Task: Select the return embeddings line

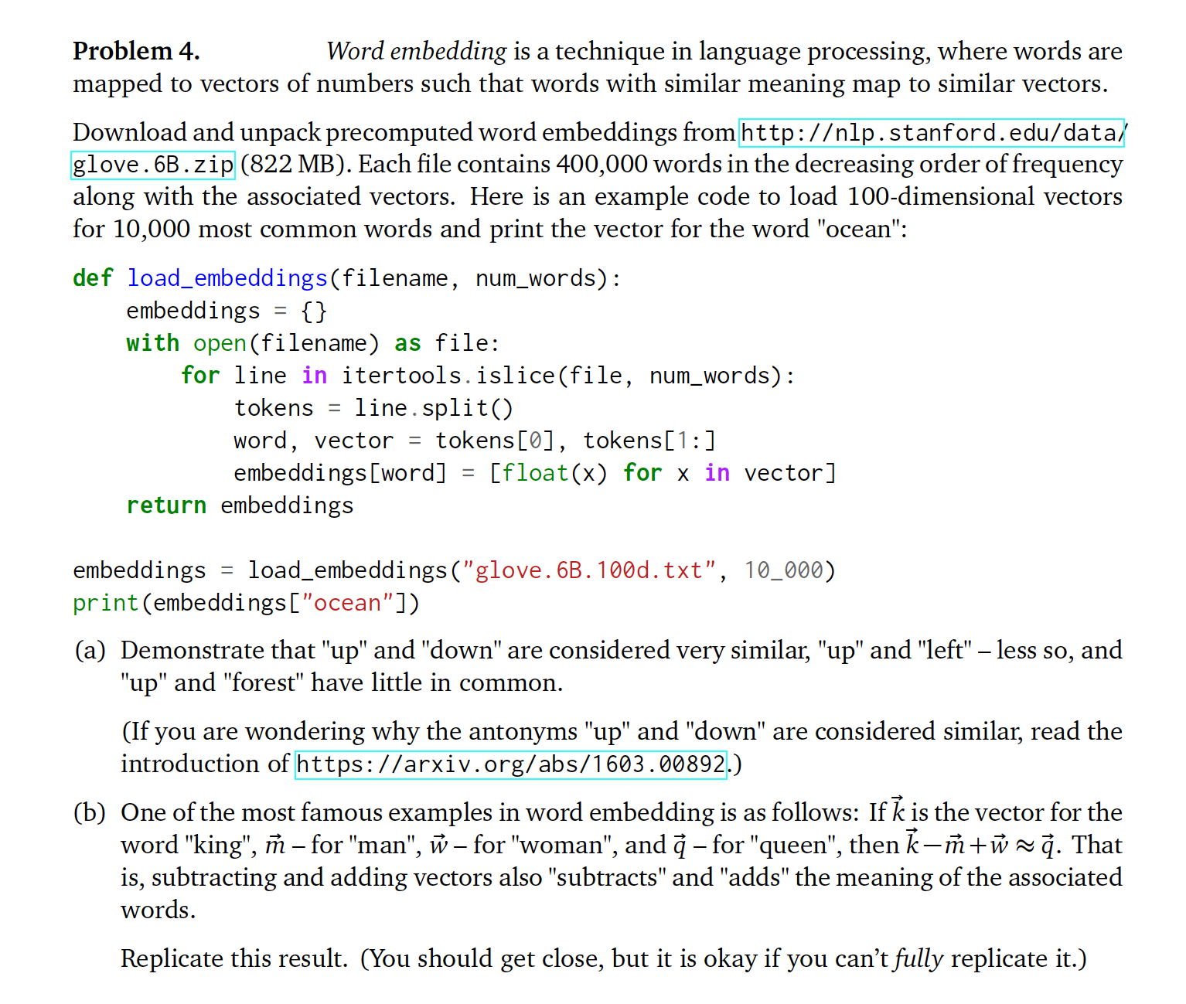Action: [x=239, y=505]
